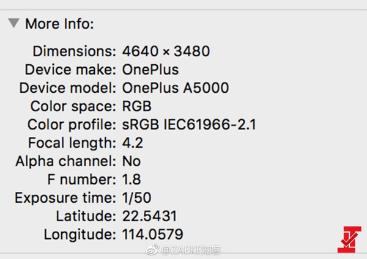Click the Device model label

pyautogui.click(x=68, y=88)
